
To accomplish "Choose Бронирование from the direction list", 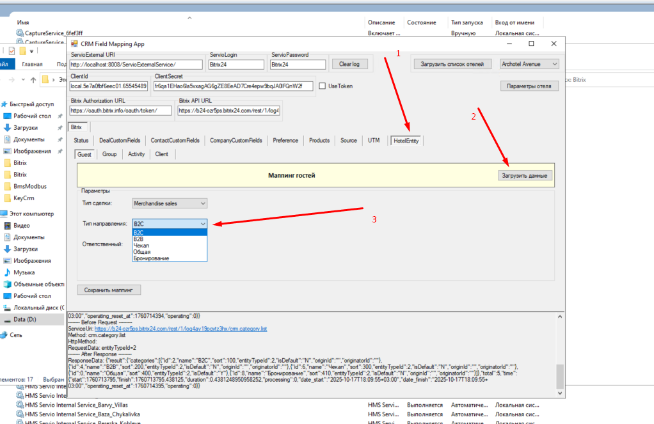I will [152, 258].
